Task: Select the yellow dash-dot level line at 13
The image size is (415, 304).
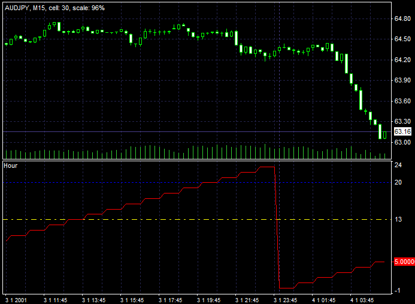Action: (197, 220)
